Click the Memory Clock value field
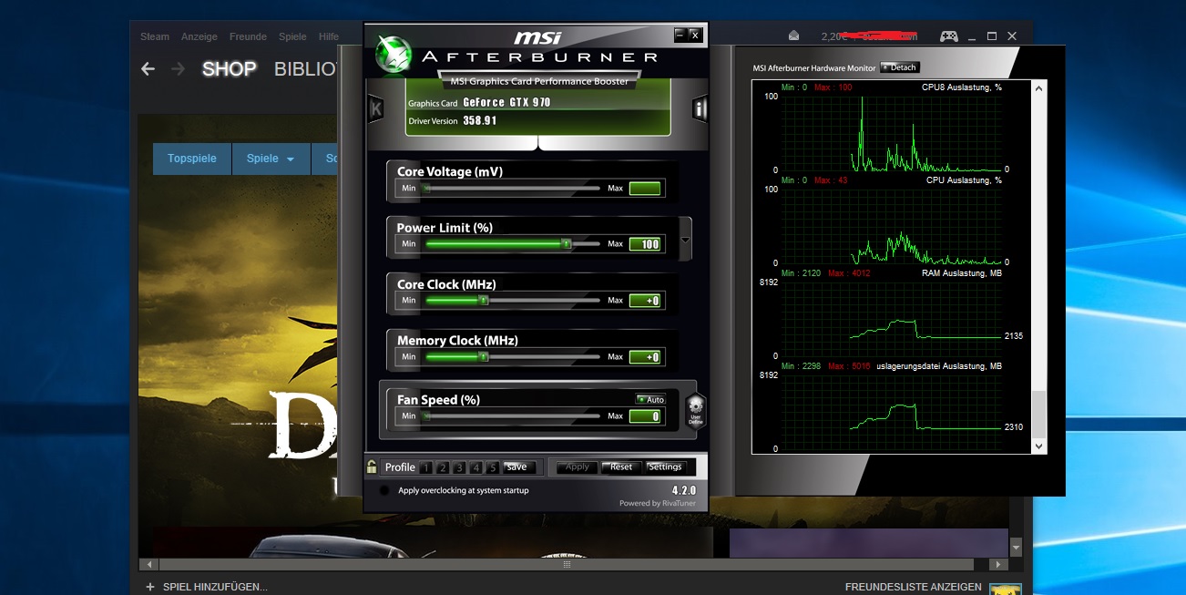The width and height of the screenshot is (1186, 595). coord(645,357)
